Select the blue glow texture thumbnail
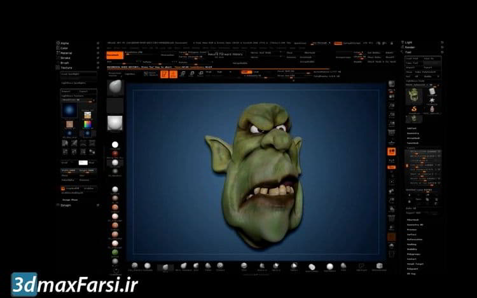Viewport: 477px width, 298px height. 69,110
